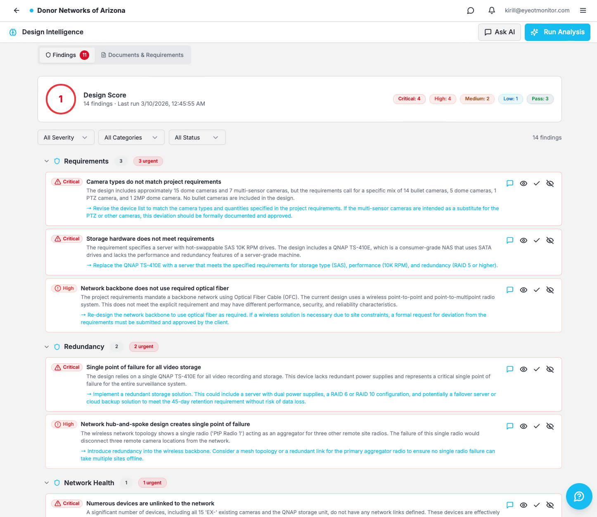Open the floating help chat bubble
Image resolution: width=597 pixels, height=517 pixels.
click(579, 496)
